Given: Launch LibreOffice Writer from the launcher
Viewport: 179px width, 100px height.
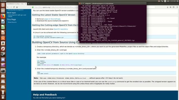Looking at the screenshot, I should pyautogui.click(x=3, y=22).
